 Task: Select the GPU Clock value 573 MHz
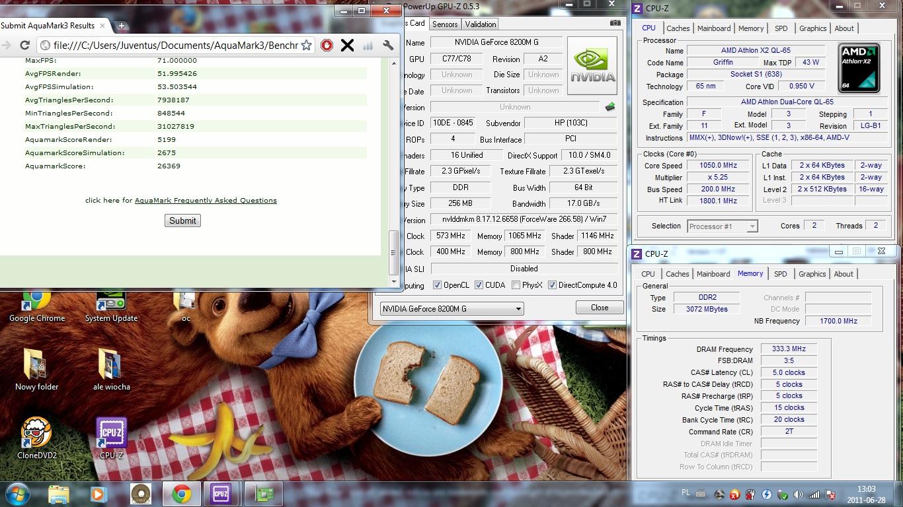pos(450,236)
